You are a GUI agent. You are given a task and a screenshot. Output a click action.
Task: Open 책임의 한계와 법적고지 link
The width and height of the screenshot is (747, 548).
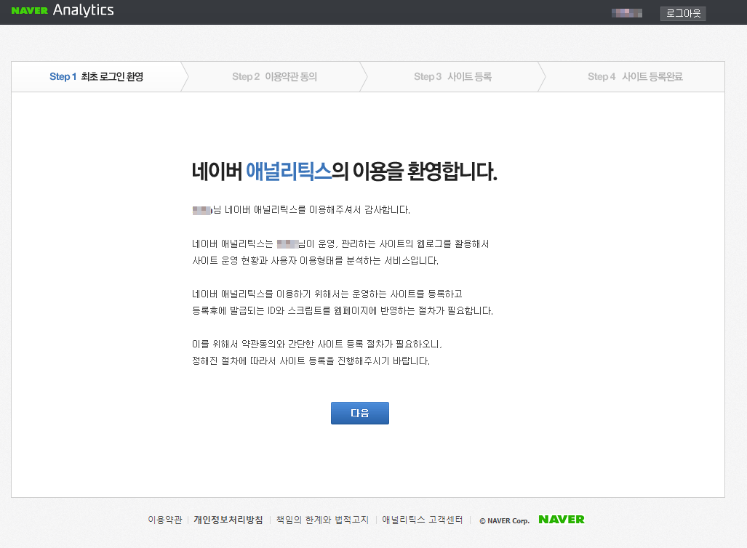(322, 520)
